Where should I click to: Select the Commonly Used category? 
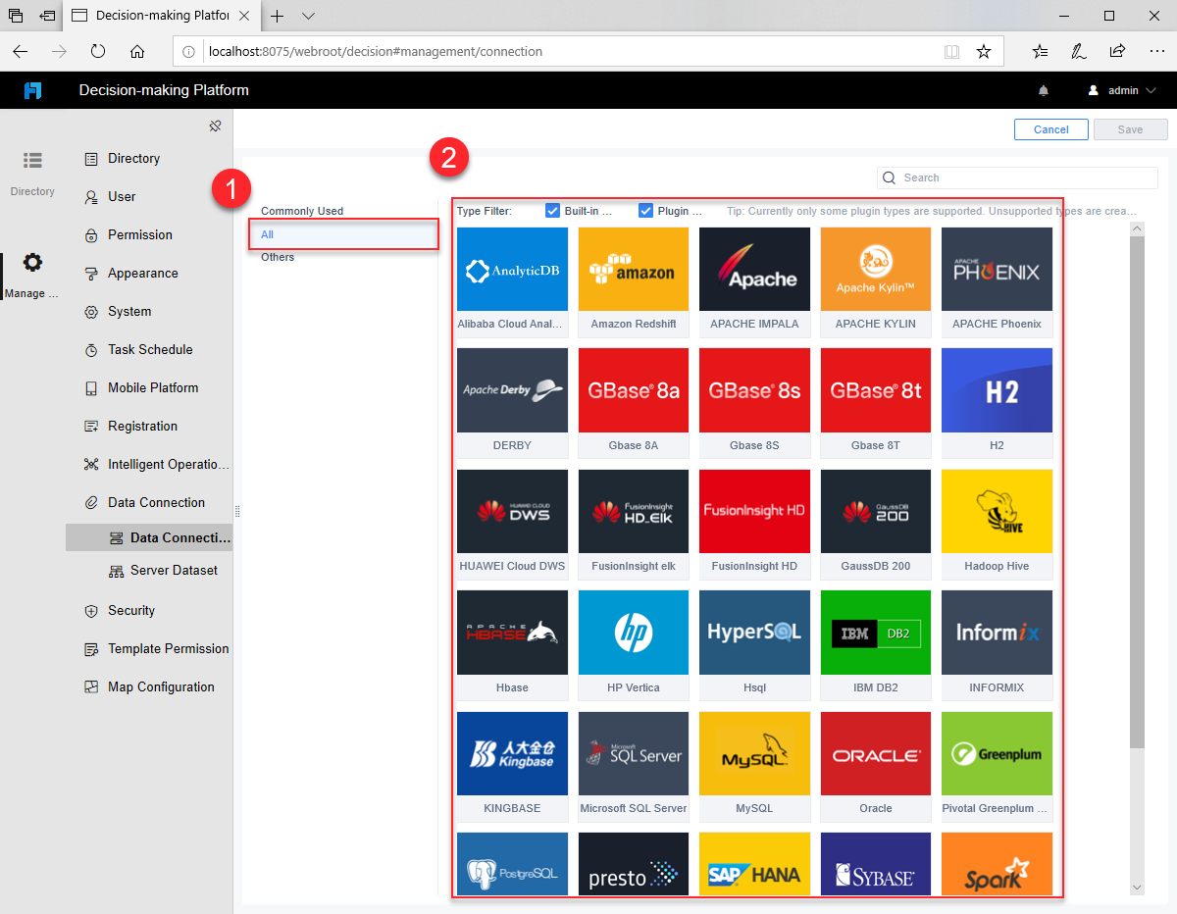tap(304, 210)
